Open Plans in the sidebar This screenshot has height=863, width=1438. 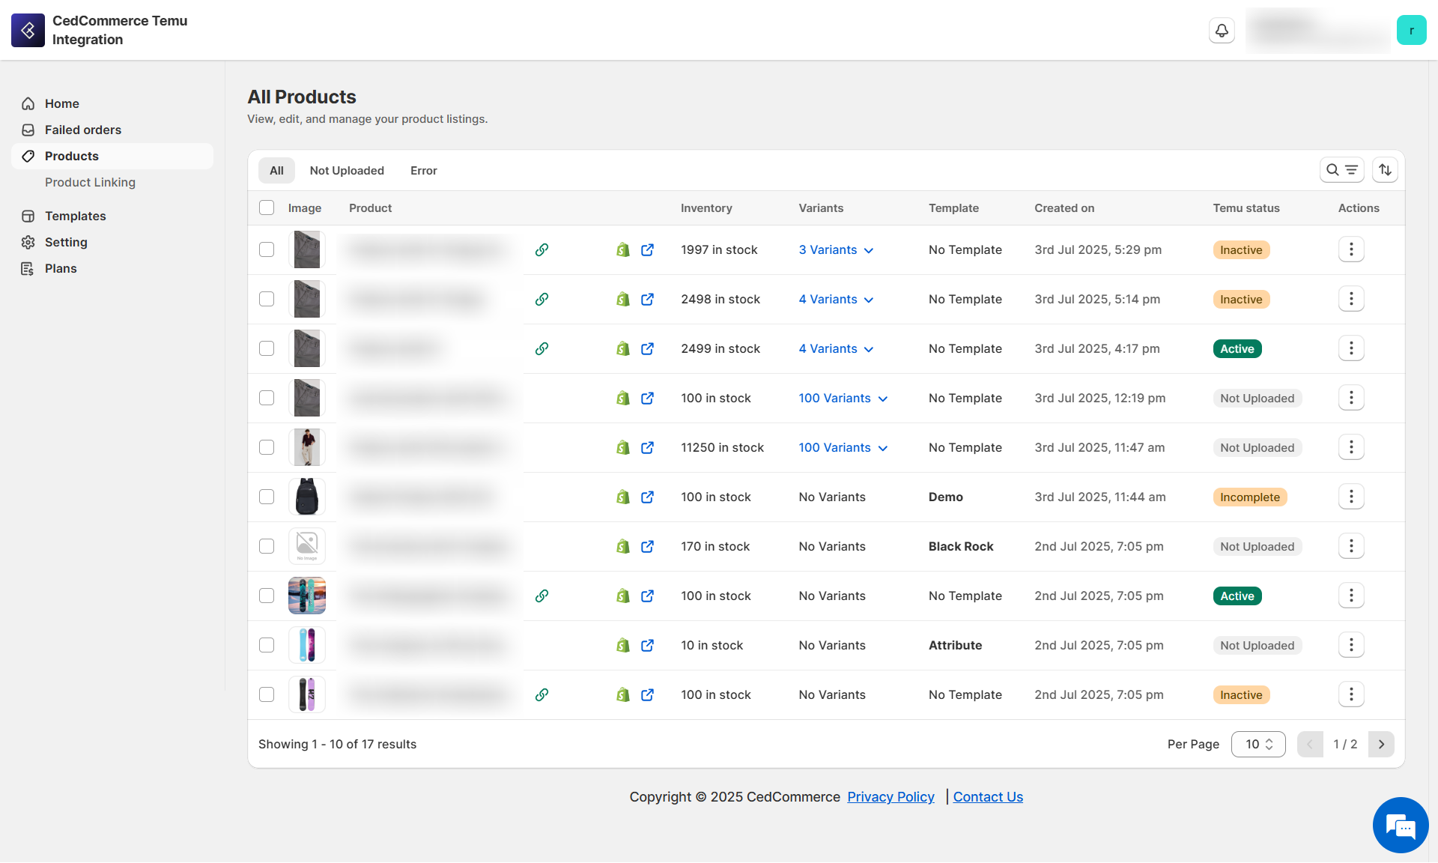[x=112, y=268]
